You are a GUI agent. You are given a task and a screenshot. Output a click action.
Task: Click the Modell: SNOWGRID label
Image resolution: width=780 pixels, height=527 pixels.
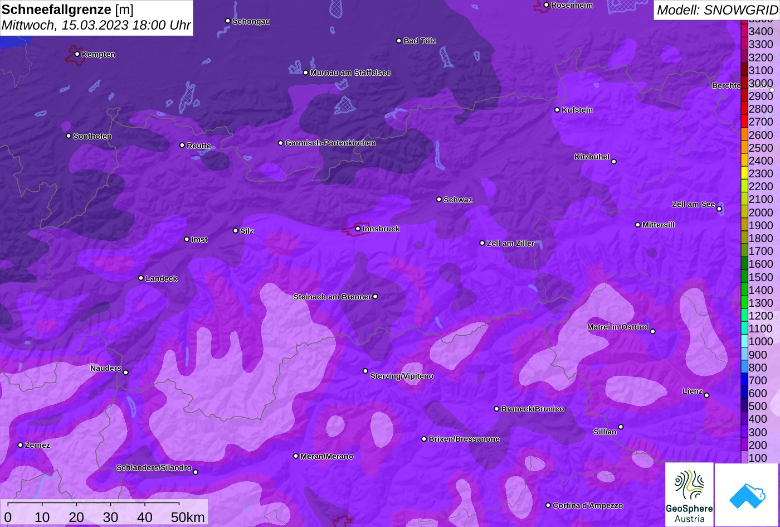(x=717, y=9)
